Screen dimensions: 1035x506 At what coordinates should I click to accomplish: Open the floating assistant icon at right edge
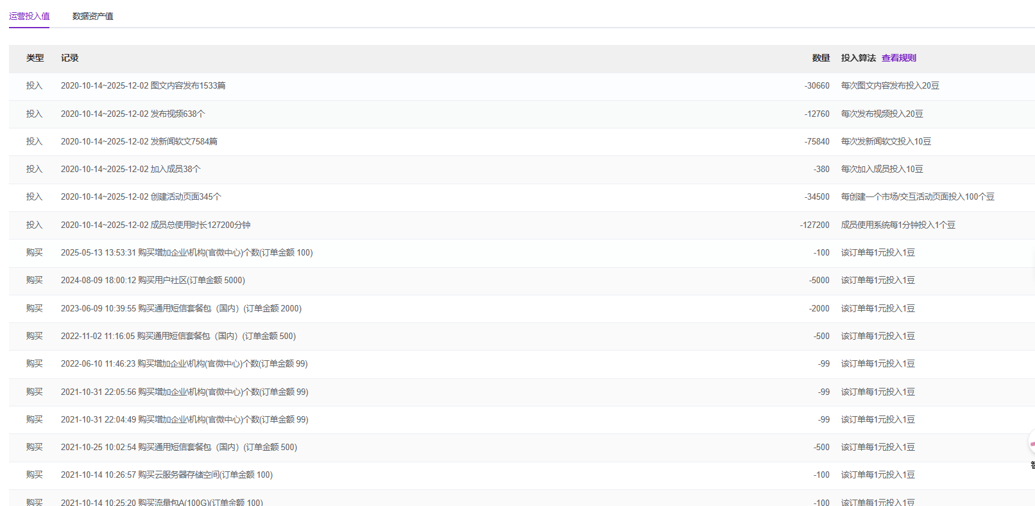(x=1031, y=444)
